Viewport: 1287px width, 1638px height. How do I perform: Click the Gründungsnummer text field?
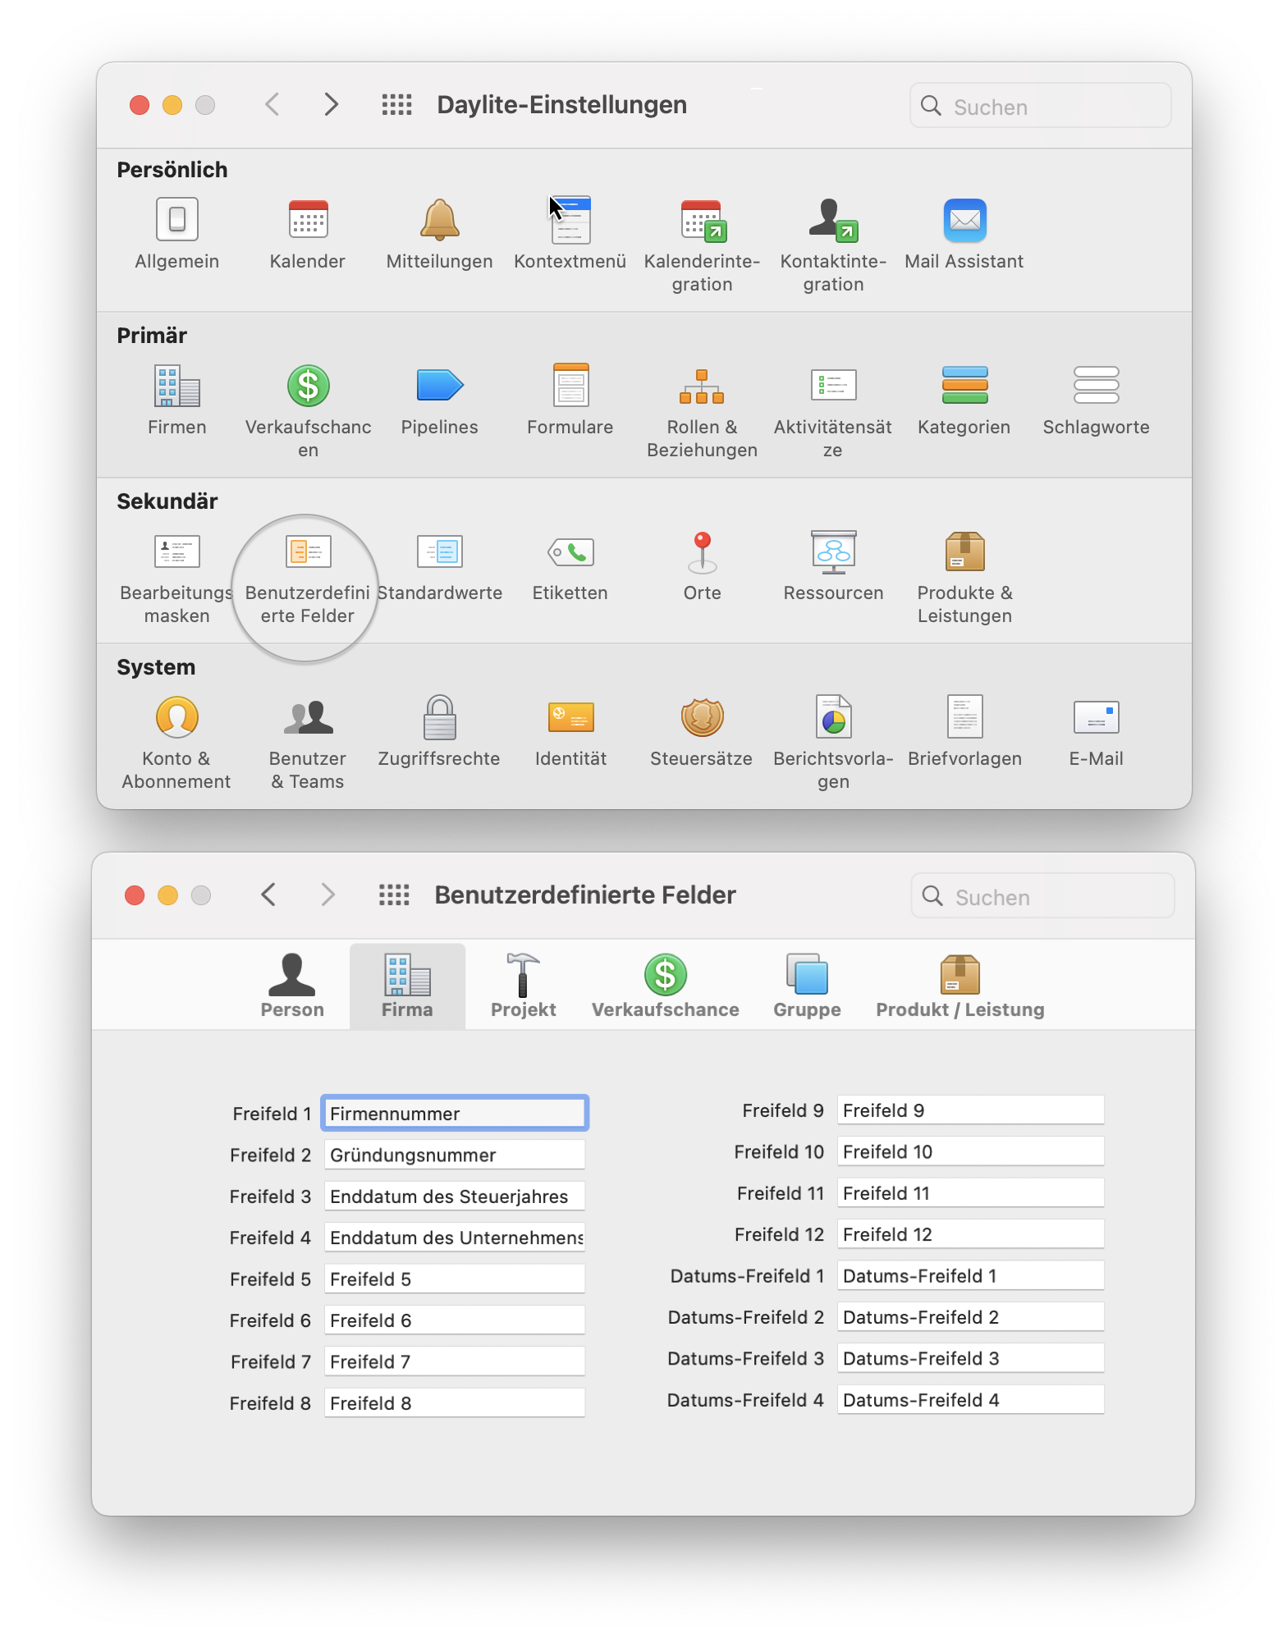point(454,1155)
